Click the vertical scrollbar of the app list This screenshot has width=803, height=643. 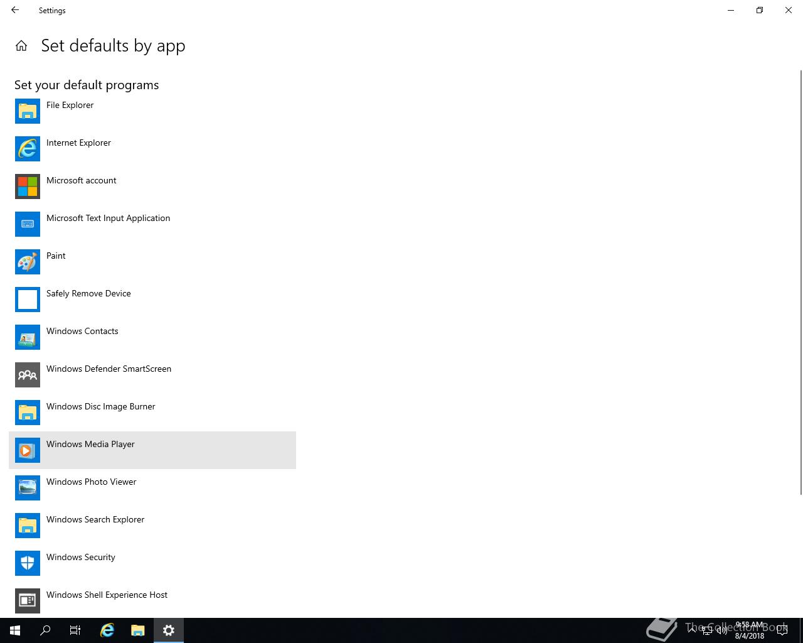pyautogui.click(x=800, y=283)
